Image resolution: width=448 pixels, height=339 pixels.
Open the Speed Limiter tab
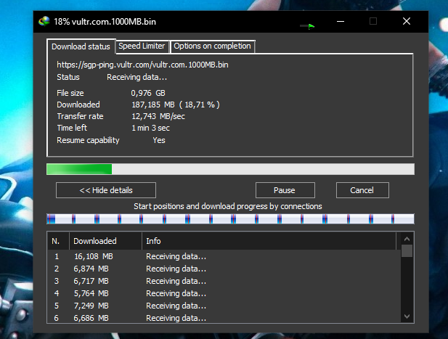click(x=142, y=46)
